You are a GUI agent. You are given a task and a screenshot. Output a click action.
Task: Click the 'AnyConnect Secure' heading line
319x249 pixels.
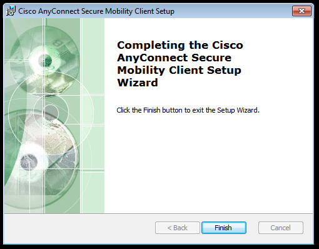[x=175, y=58]
